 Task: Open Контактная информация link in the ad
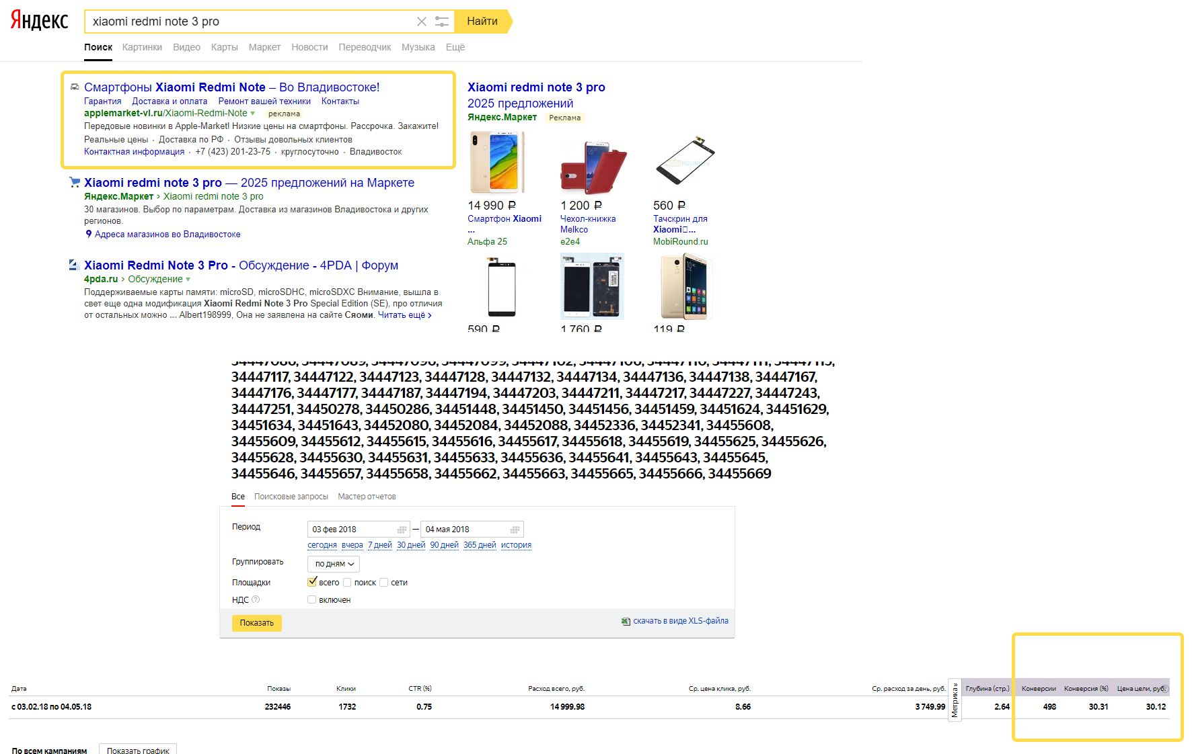[134, 152]
